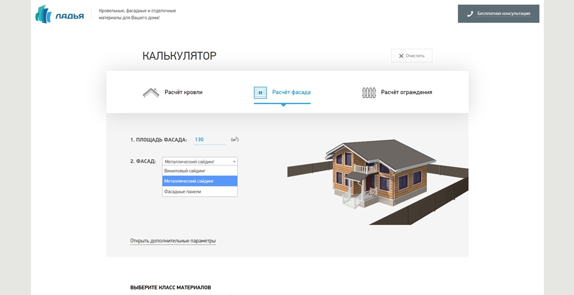574x295 pixels.
Task: Select Виниловый сайдинг option
Action: [x=200, y=170]
